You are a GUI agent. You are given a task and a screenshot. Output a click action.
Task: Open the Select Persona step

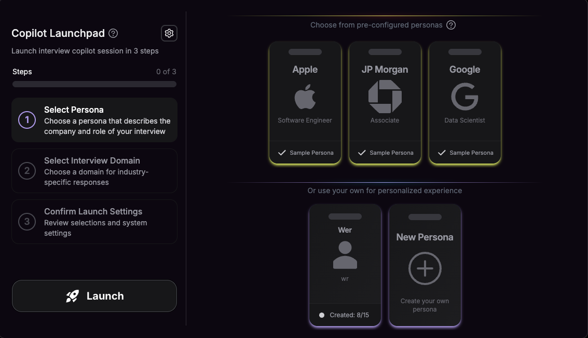94,120
